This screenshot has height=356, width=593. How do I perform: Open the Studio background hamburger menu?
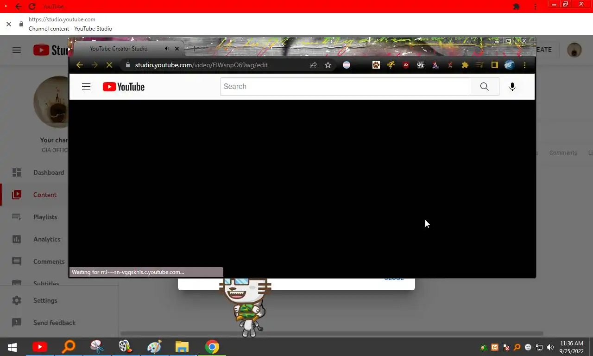pyautogui.click(x=17, y=50)
